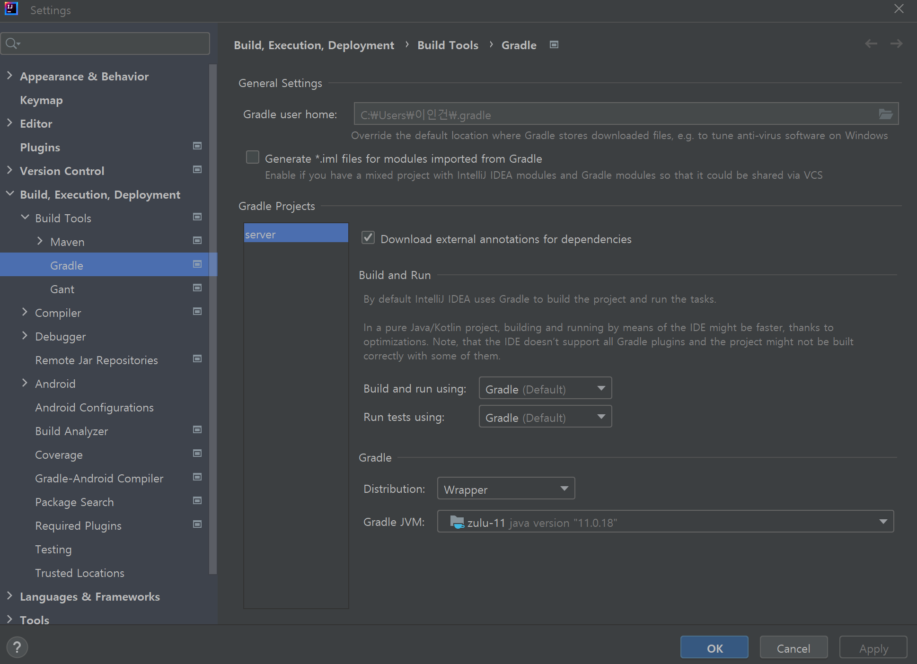The width and height of the screenshot is (917, 664).
Task: Click the folder browse icon for Gradle user home
Action: 885,114
